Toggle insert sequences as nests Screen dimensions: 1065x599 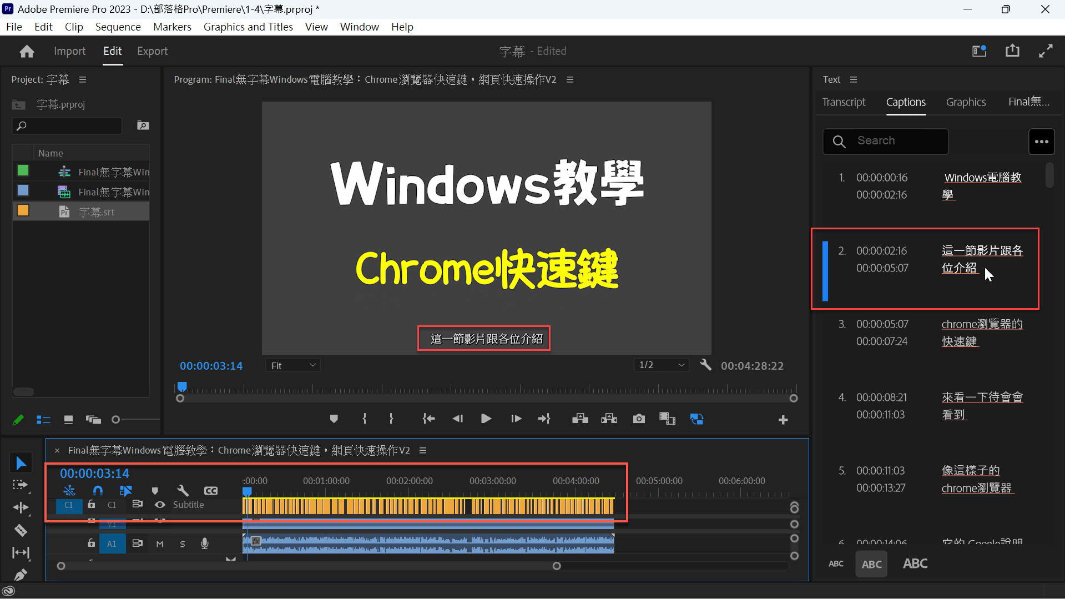click(x=69, y=491)
